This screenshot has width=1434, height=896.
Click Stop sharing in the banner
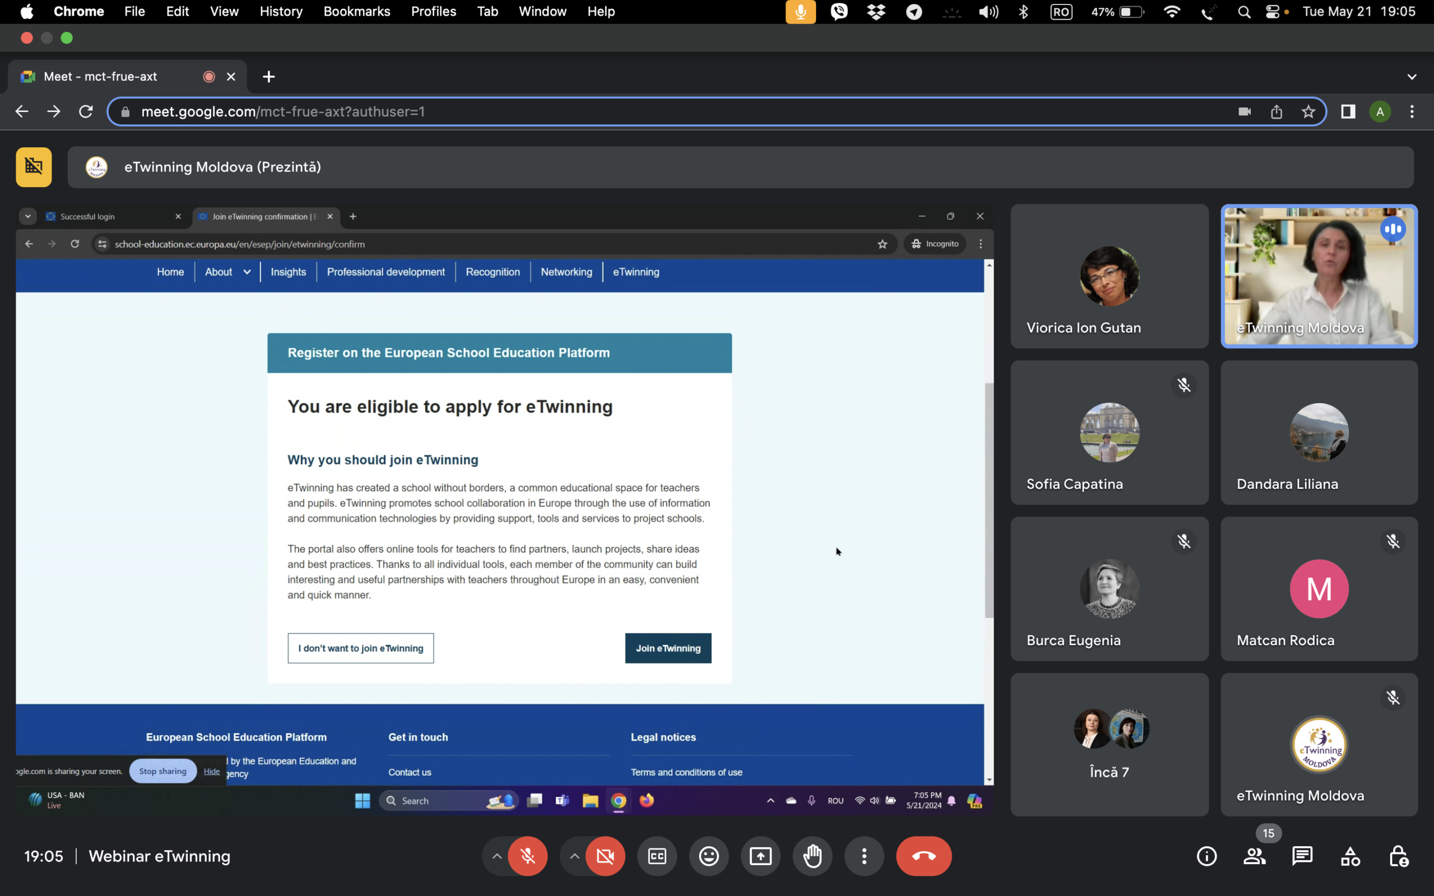162,771
